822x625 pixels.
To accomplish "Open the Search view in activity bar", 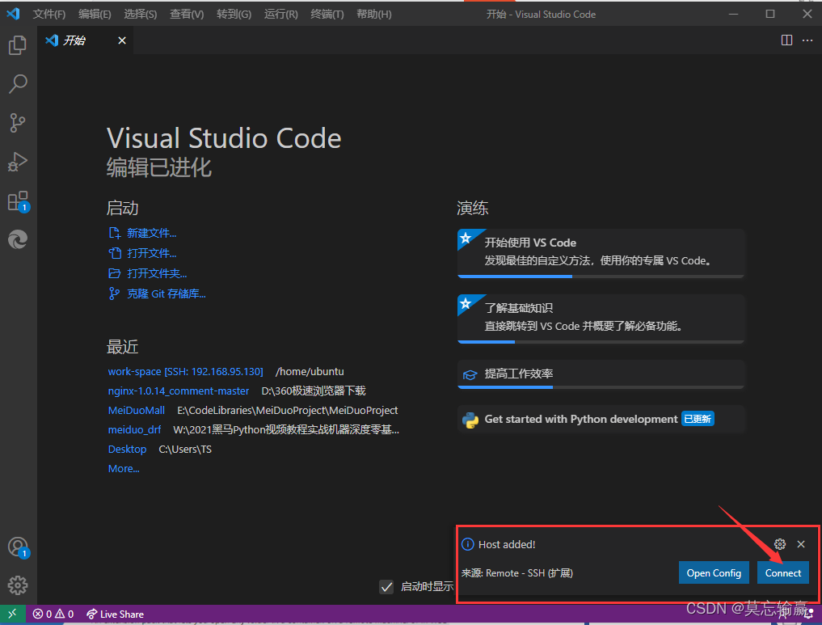I will click(x=18, y=84).
